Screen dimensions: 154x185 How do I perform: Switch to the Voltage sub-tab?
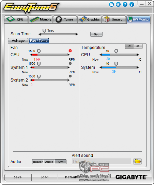coord(18,41)
